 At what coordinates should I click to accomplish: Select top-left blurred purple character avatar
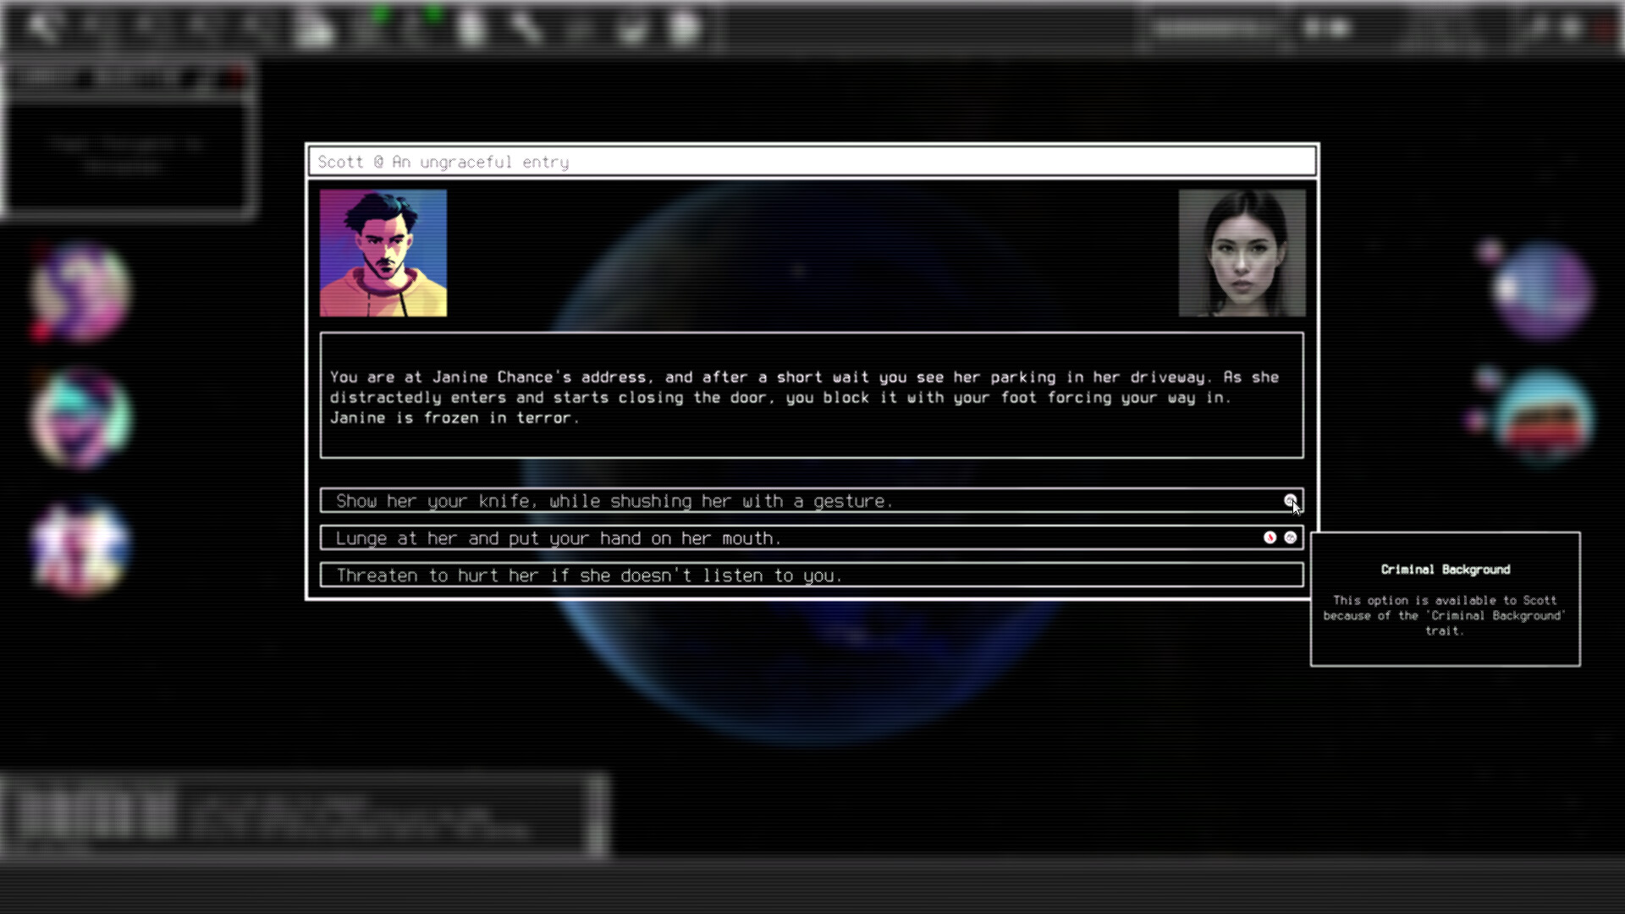(x=80, y=292)
